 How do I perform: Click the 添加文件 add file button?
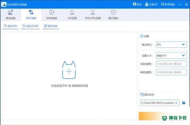[x=10, y=26]
